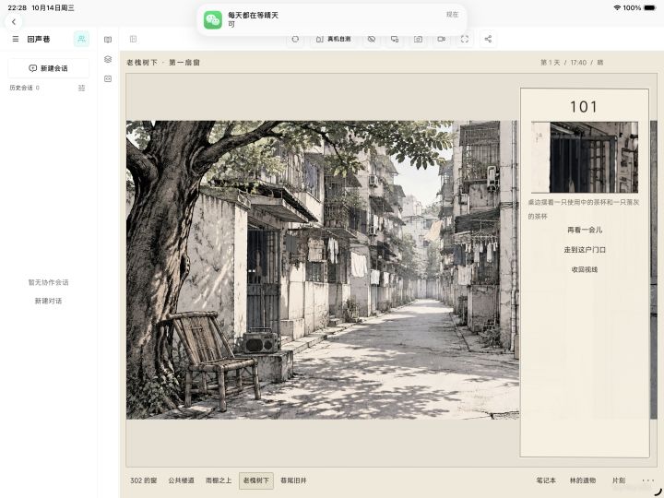Open the 笔记本 notebook
Viewport: 664px width, 498px height.
(x=546, y=480)
